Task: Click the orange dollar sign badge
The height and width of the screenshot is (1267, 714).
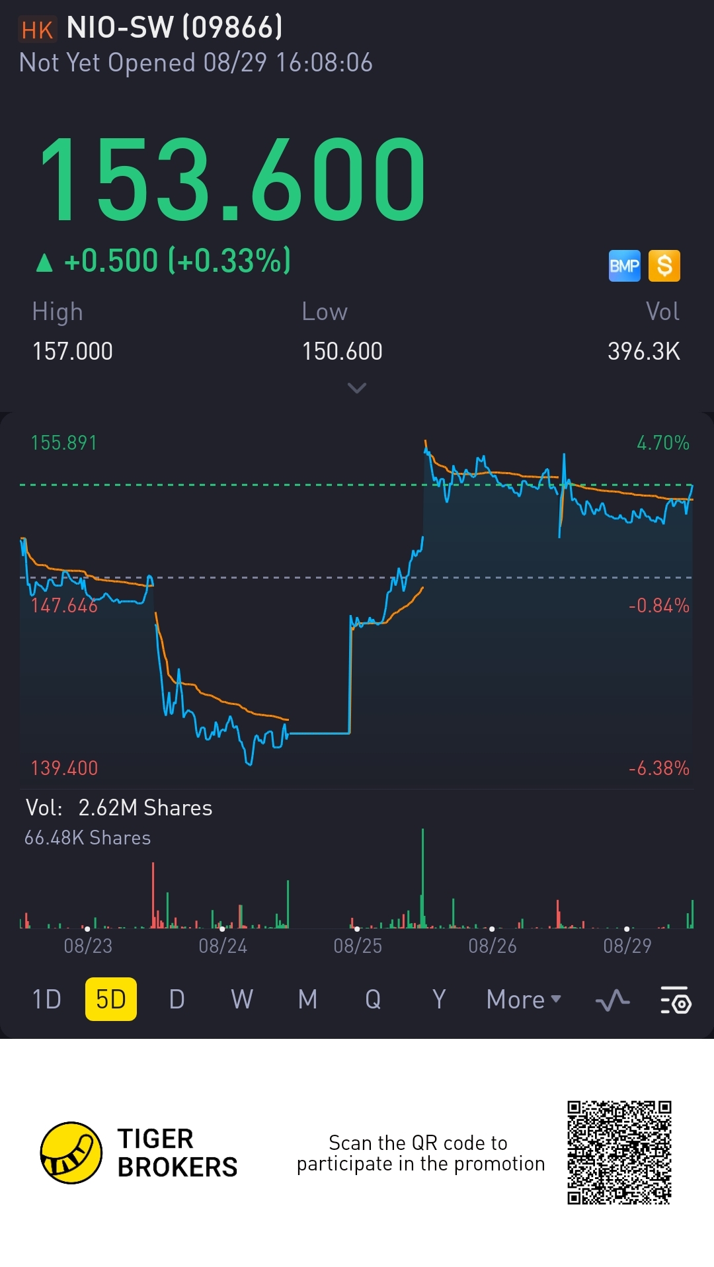Action: tap(664, 266)
